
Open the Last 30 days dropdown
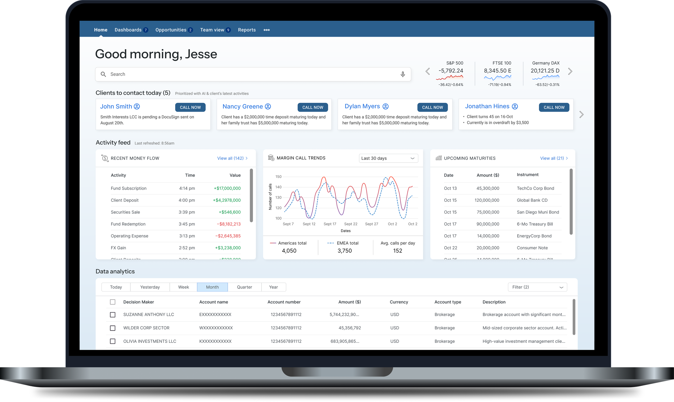(x=388, y=158)
